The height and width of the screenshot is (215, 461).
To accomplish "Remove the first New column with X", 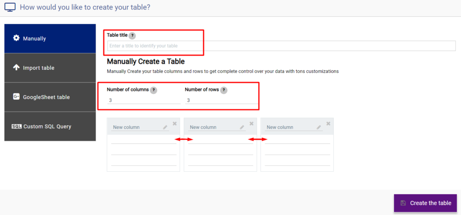I will 175,124.
